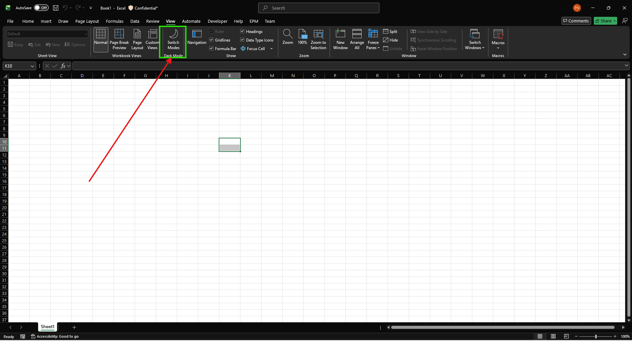
Task: Switch to Page Layout view in ribbon
Action: pyautogui.click(x=137, y=40)
